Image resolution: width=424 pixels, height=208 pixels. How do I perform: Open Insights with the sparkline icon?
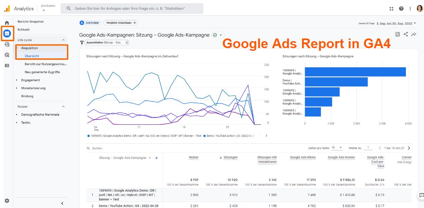(414, 34)
